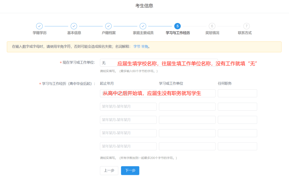289x177 pixels.
Task: Open the 联系方式 step label
Action: [245, 33]
